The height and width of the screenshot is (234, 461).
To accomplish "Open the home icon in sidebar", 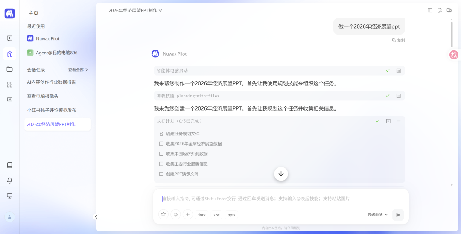I will click(x=9, y=54).
